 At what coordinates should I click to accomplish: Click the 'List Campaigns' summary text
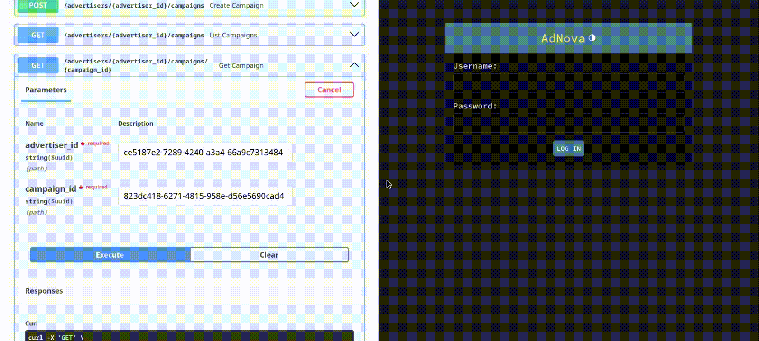[x=233, y=35]
